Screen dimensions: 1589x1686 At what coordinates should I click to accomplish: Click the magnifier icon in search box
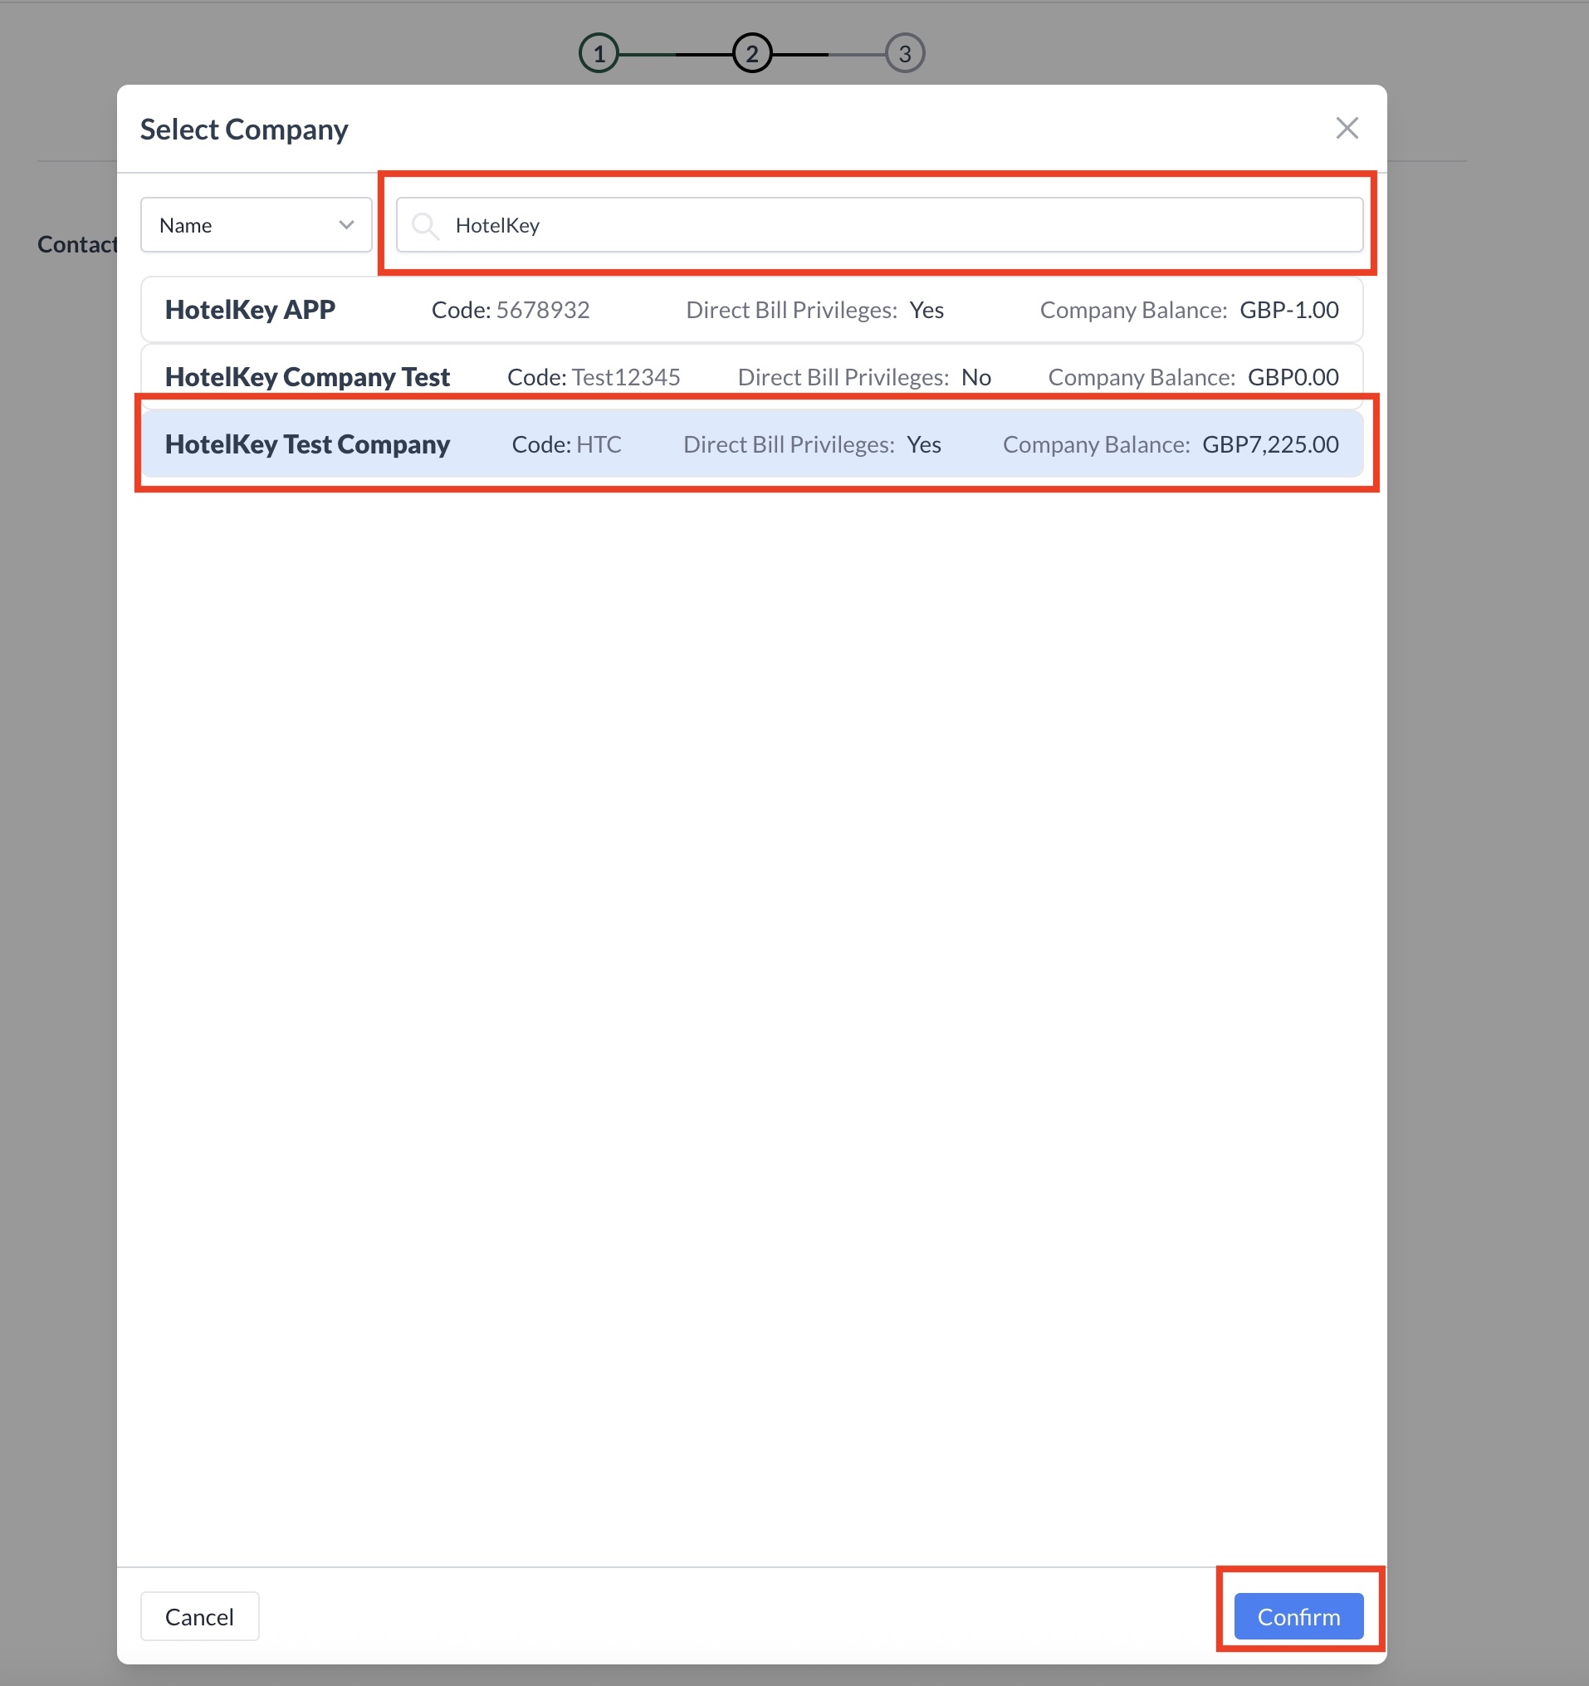[x=424, y=226]
